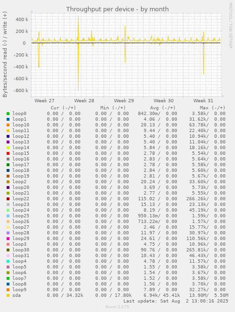Click the deep read spike in Week 31
The height and width of the screenshot is (312, 235).
click(203, 60)
